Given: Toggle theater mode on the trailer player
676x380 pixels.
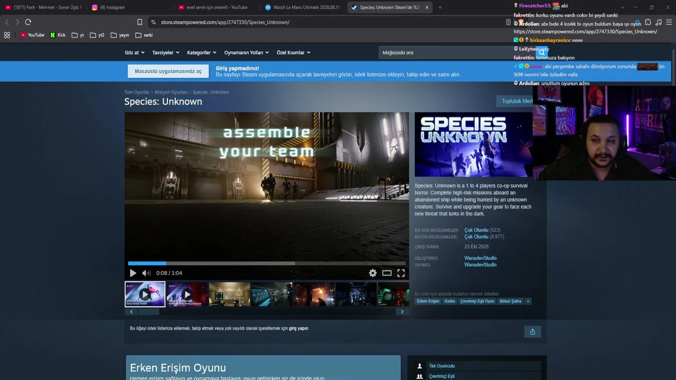Looking at the screenshot, I should (387, 273).
